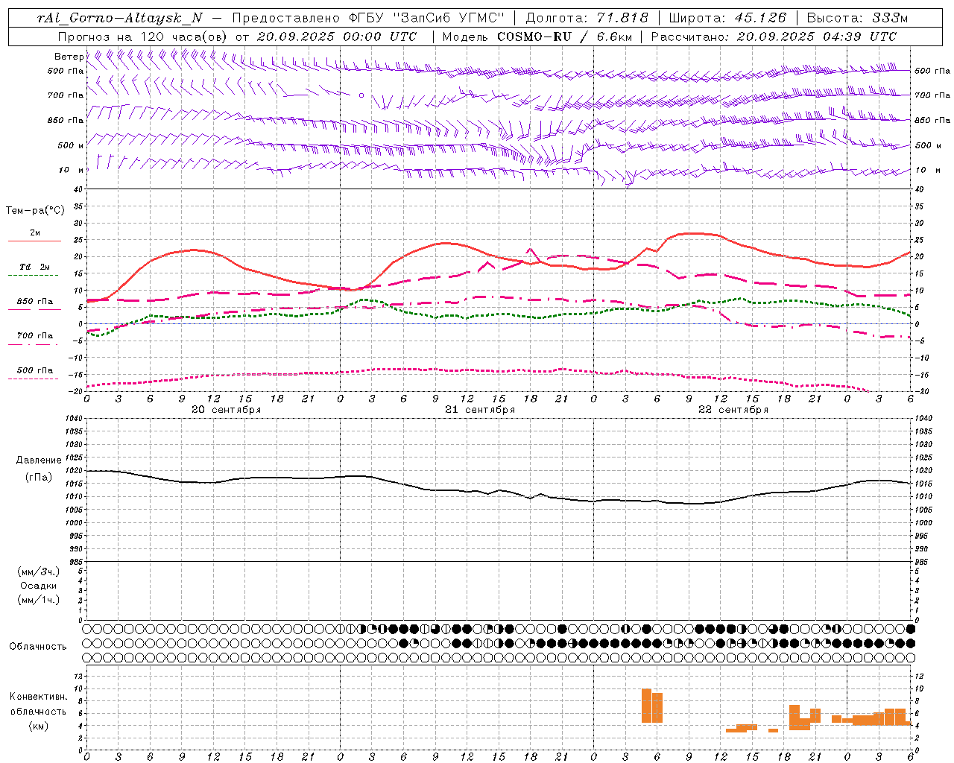Click the 500 гПа label in the temperature legend
Image resolution: width=954 pixels, height=763 pixels.
(35, 370)
